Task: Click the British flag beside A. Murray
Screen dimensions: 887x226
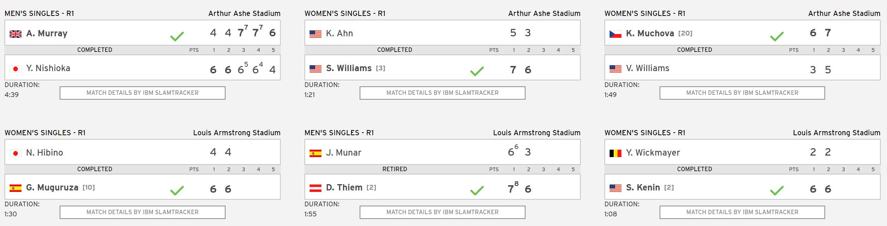Action: pos(16,34)
